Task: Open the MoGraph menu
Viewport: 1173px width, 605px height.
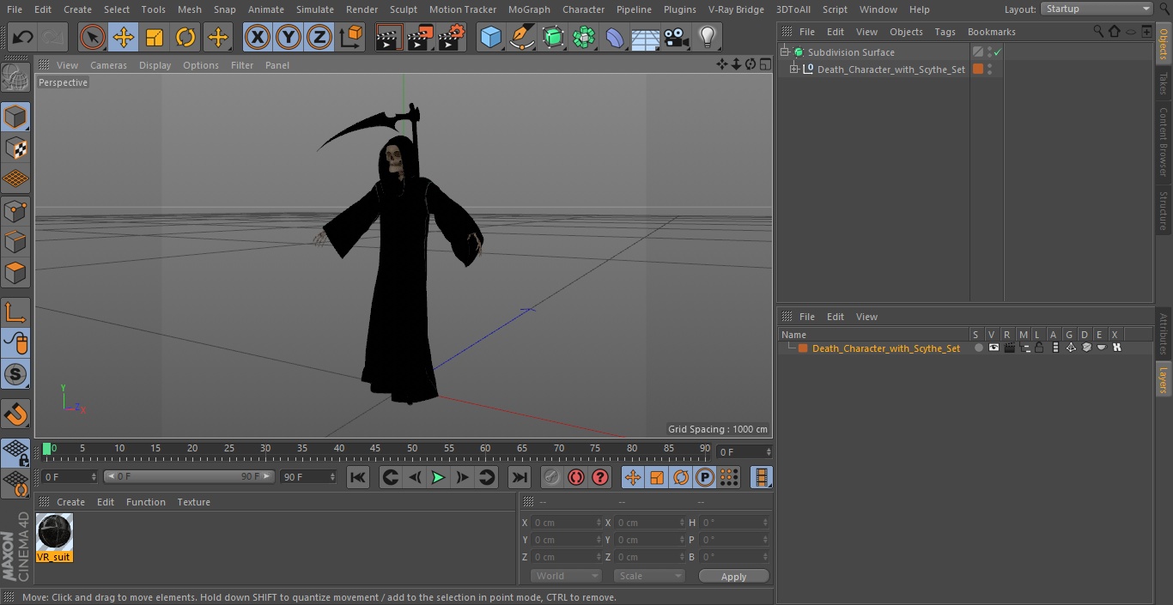Action: pos(529,9)
